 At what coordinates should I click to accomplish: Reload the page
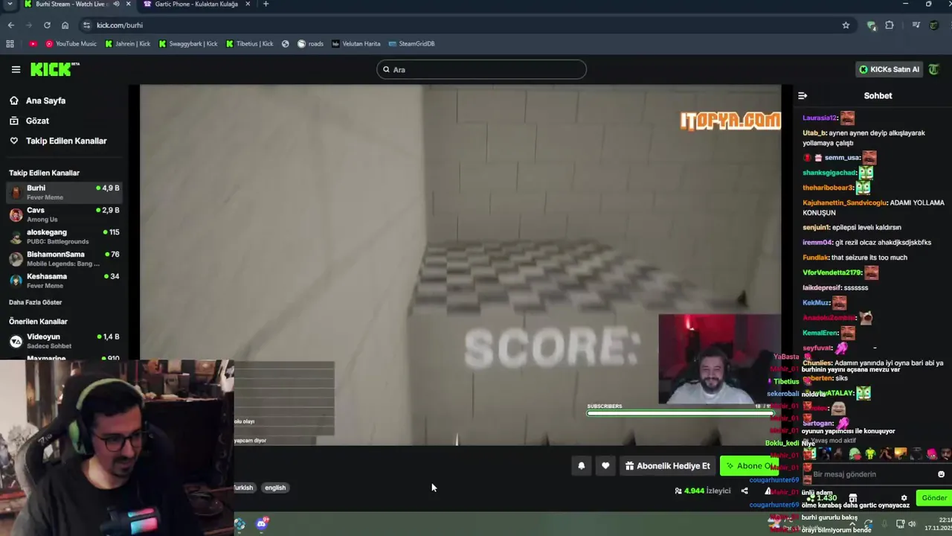coord(47,25)
